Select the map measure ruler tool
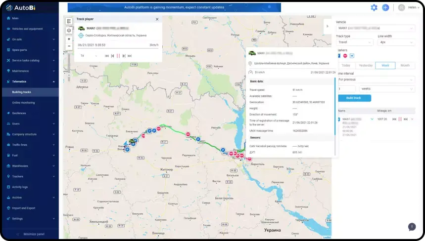The width and height of the screenshot is (425, 241). pos(69,21)
